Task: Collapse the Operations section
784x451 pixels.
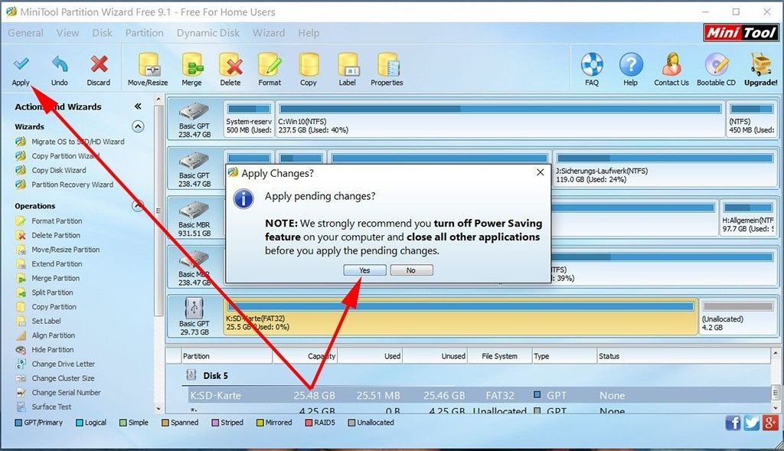Action: tap(138, 205)
